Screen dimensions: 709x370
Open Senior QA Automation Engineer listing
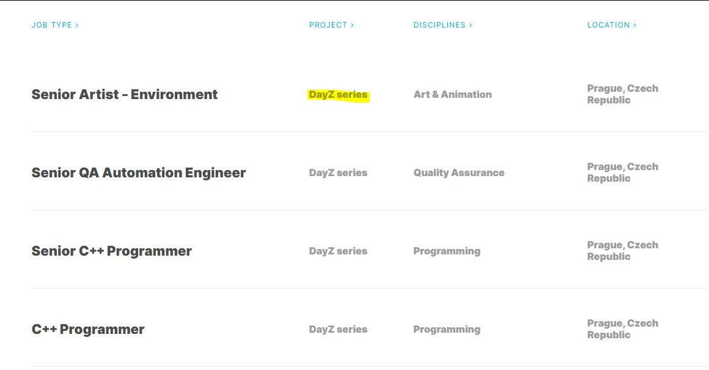[139, 173]
